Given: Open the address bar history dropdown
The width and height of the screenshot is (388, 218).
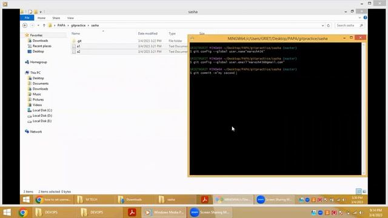Looking at the screenshot, I should pyautogui.click(x=323, y=25).
